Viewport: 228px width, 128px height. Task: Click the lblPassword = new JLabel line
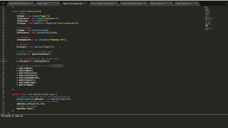pos(38,18)
